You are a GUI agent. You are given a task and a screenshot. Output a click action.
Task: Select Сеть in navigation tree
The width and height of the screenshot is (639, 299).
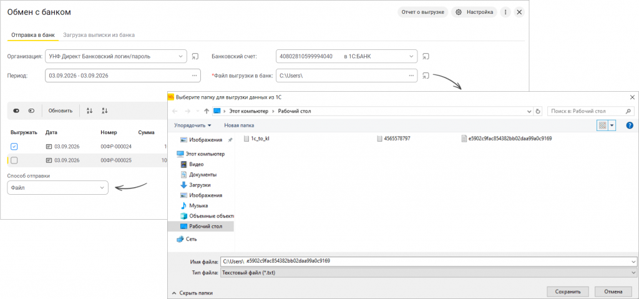coord(187,239)
